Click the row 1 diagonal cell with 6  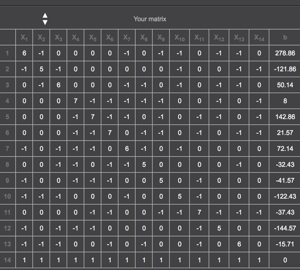24,53
